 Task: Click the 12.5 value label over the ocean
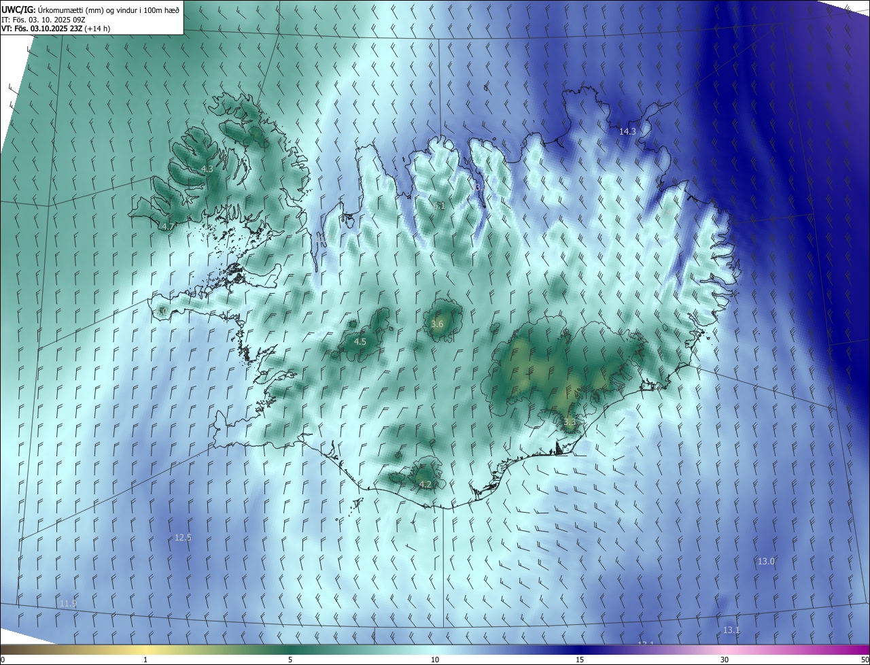pos(183,537)
